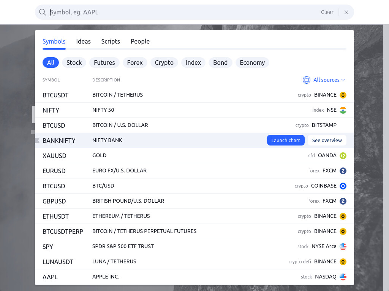This screenshot has width=389, height=291.
Task: Click US flag icon on AAPL row
Action: (x=343, y=277)
